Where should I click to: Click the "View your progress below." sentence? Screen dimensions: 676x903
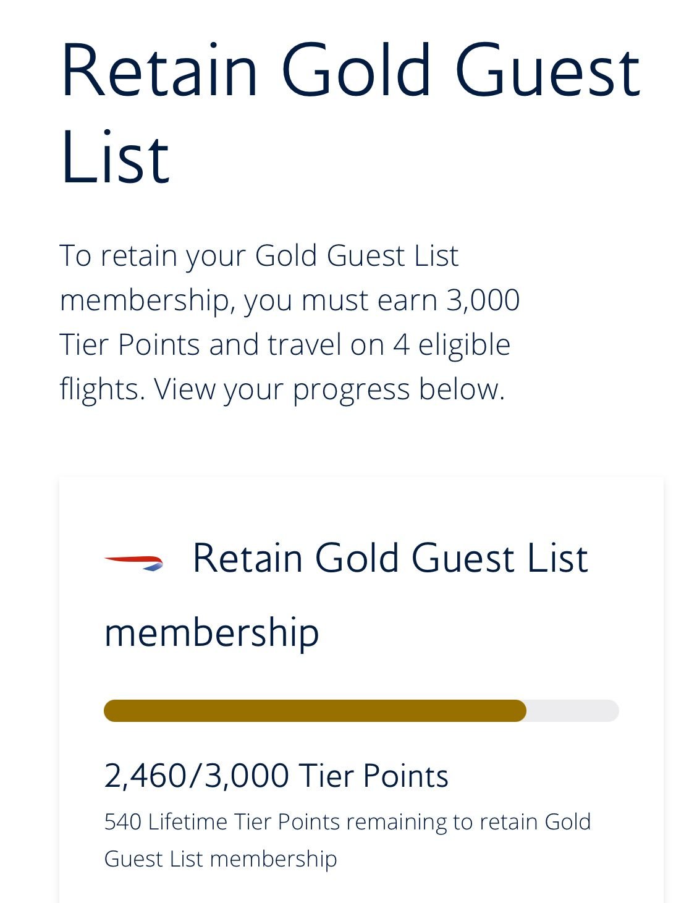[329, 389]
